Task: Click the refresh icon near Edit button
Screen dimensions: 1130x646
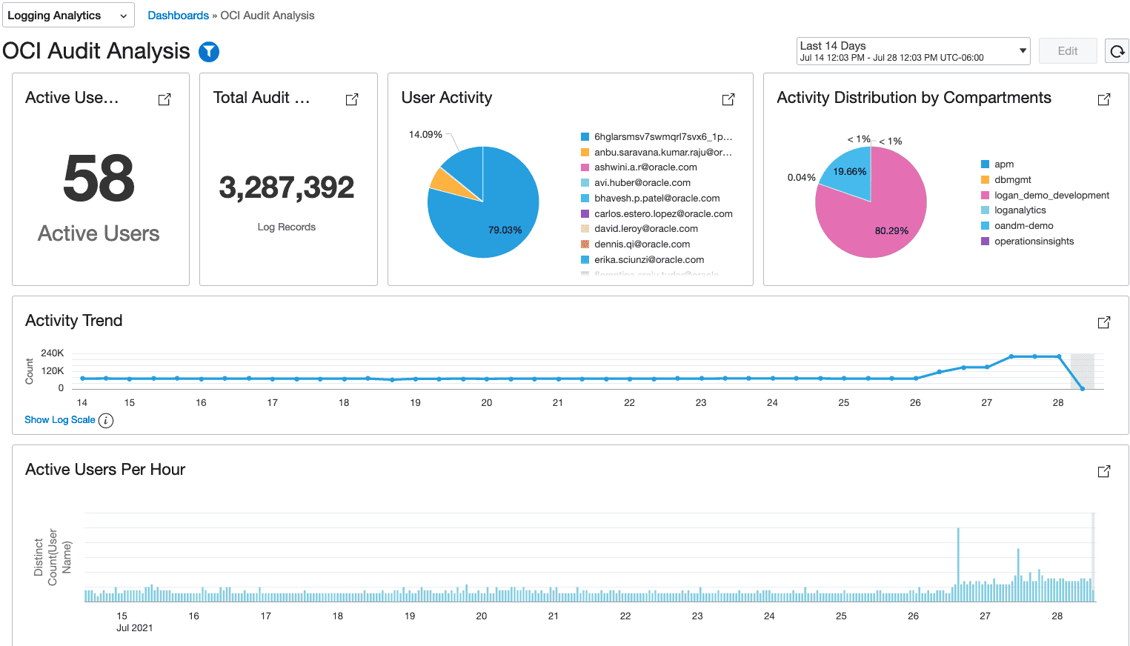Action: 1117,50
